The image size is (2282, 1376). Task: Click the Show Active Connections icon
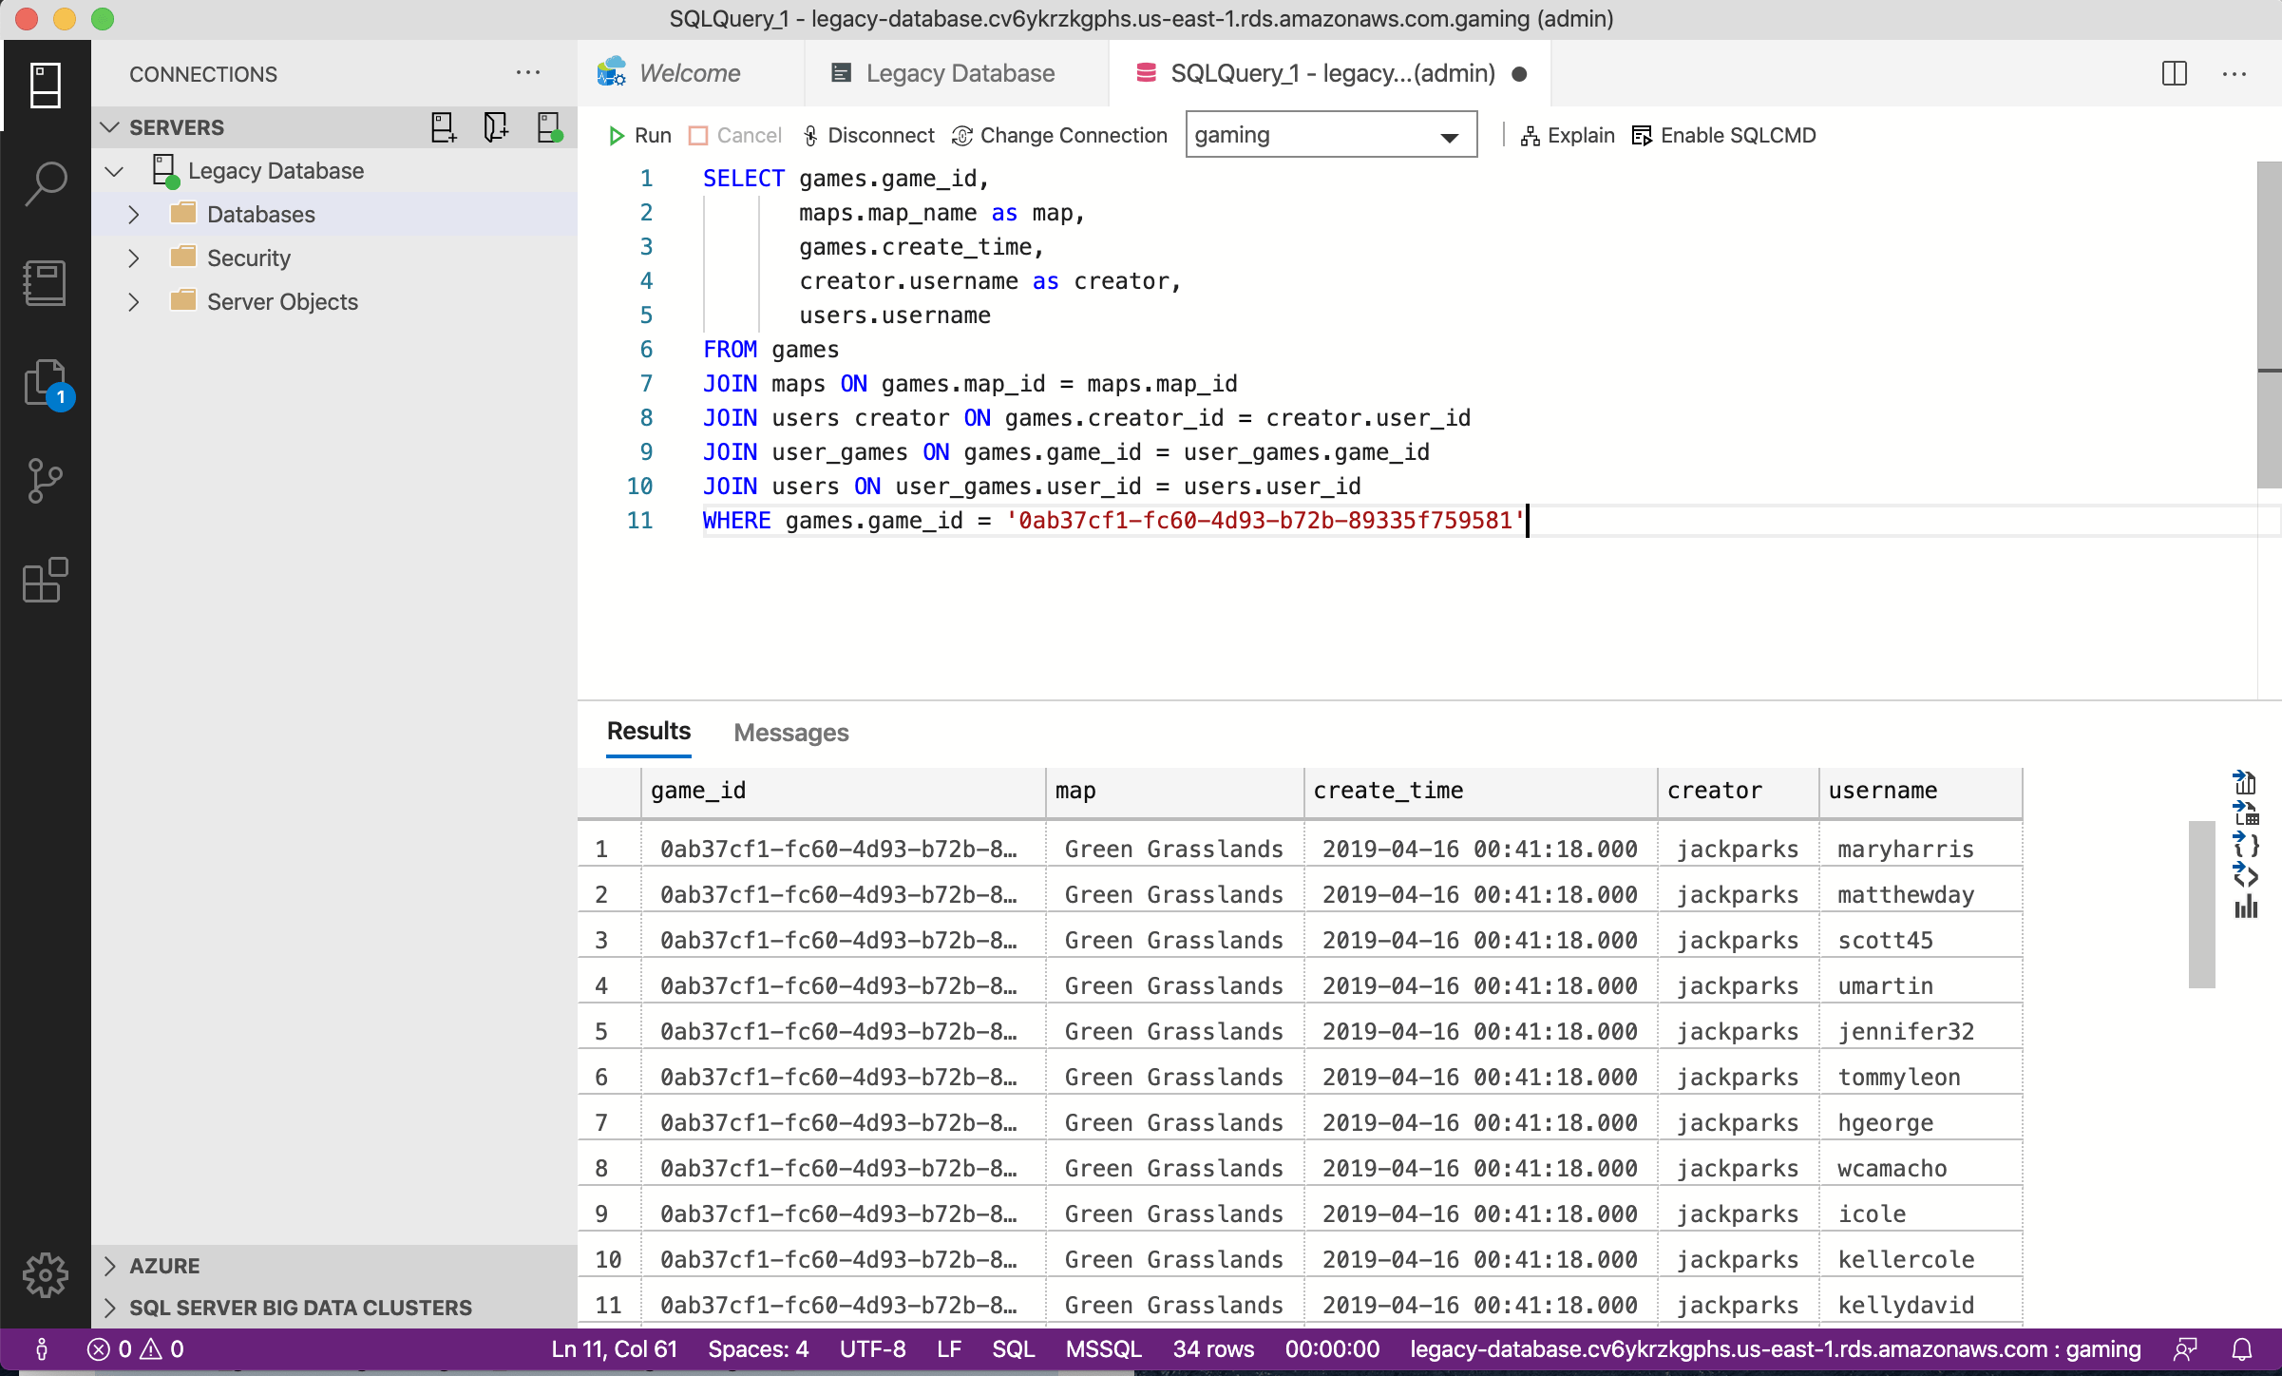tap(549, 127)
